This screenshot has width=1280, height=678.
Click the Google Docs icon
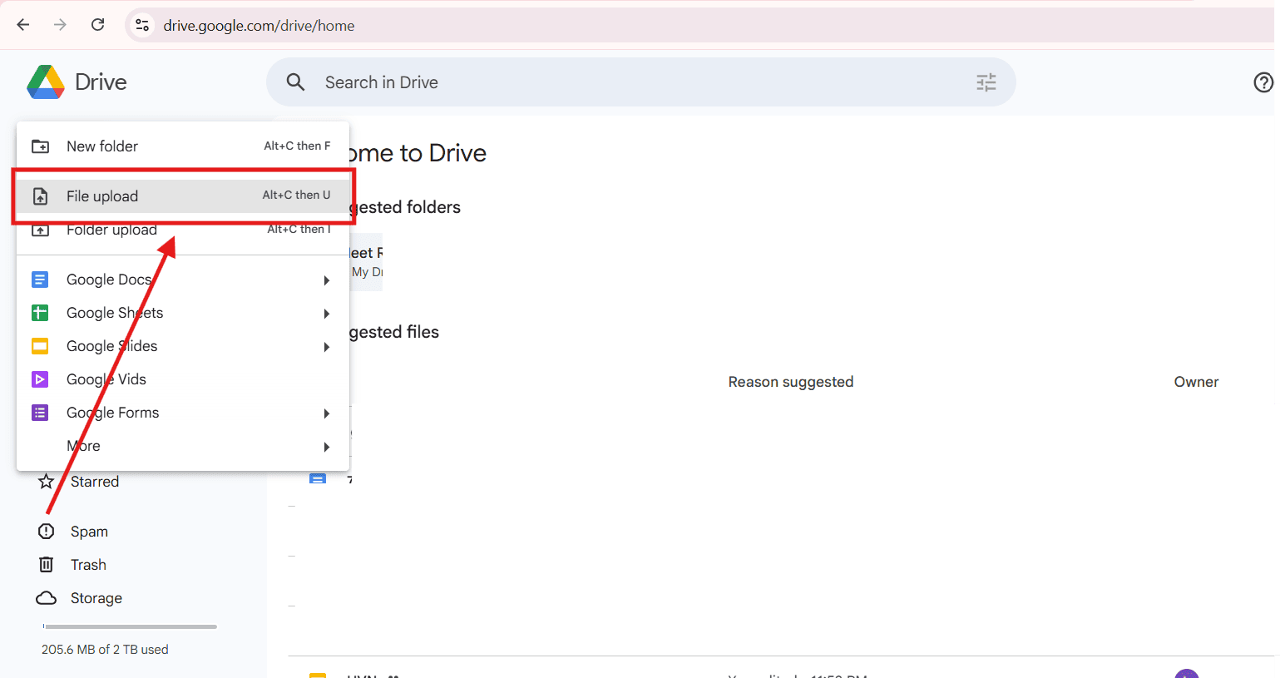(x=40, y=280)
